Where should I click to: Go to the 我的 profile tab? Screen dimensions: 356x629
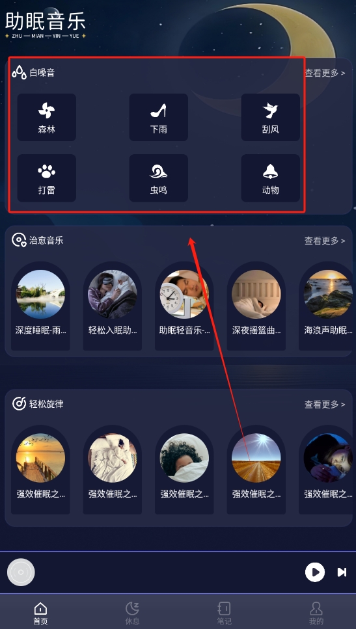point(316,613)
